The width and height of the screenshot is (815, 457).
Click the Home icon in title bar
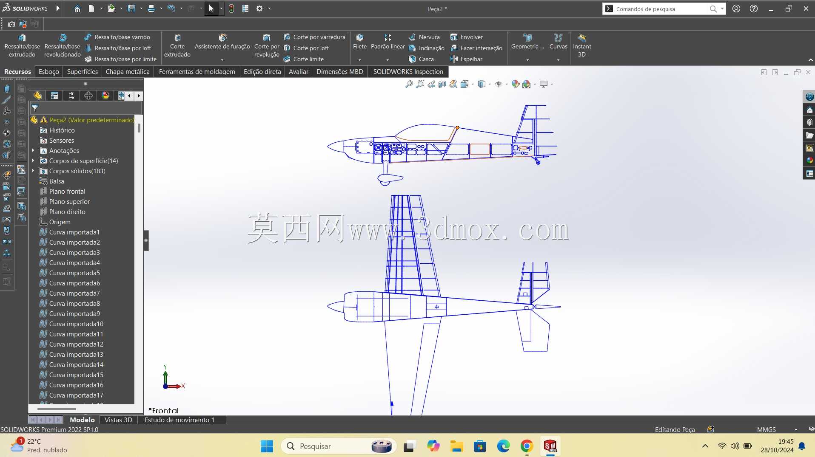[77, 8]
